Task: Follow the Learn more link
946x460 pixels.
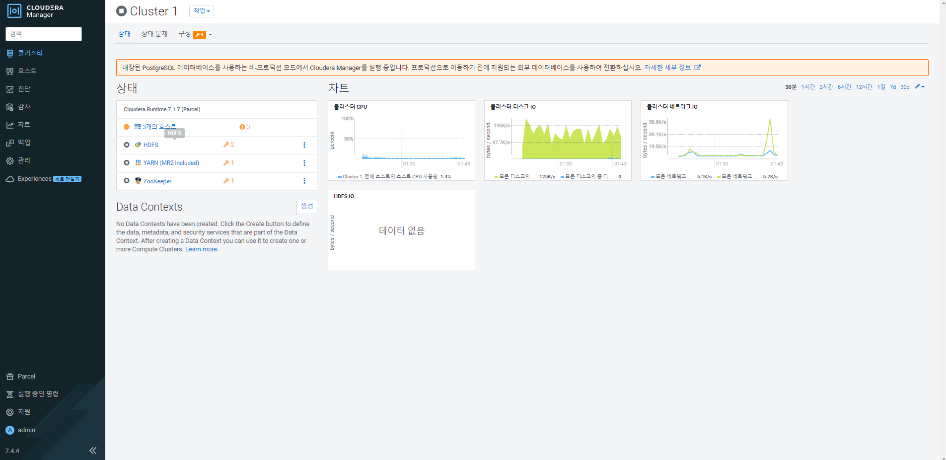Action: 201,249
